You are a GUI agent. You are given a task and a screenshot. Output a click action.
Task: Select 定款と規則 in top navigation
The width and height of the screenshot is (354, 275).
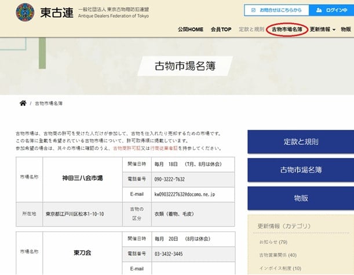251,29
